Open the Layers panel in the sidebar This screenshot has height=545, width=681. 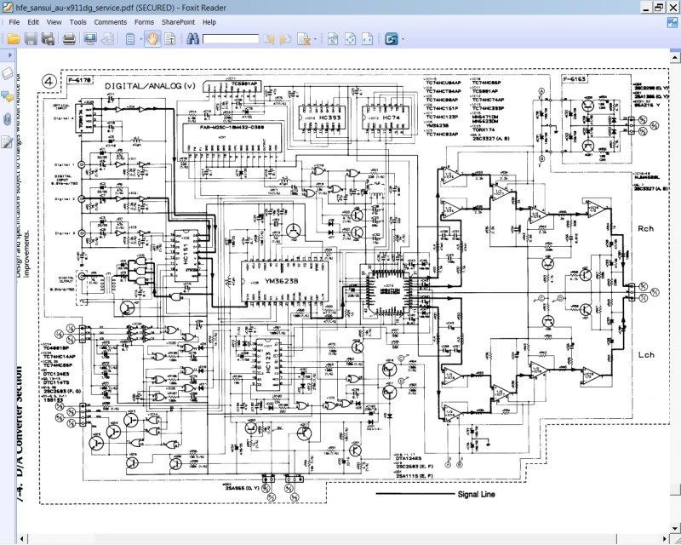[8, 73]
